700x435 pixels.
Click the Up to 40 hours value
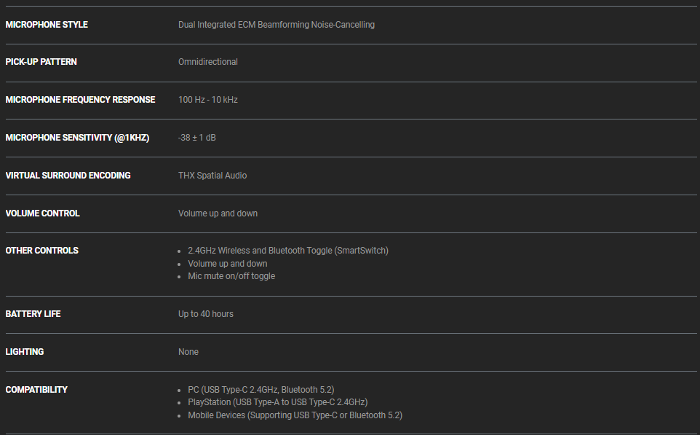pos(205,314)
